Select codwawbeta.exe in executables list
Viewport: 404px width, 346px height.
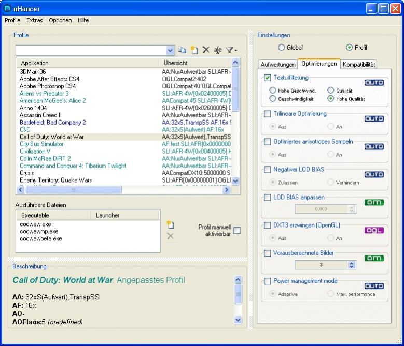pos(40,238)
